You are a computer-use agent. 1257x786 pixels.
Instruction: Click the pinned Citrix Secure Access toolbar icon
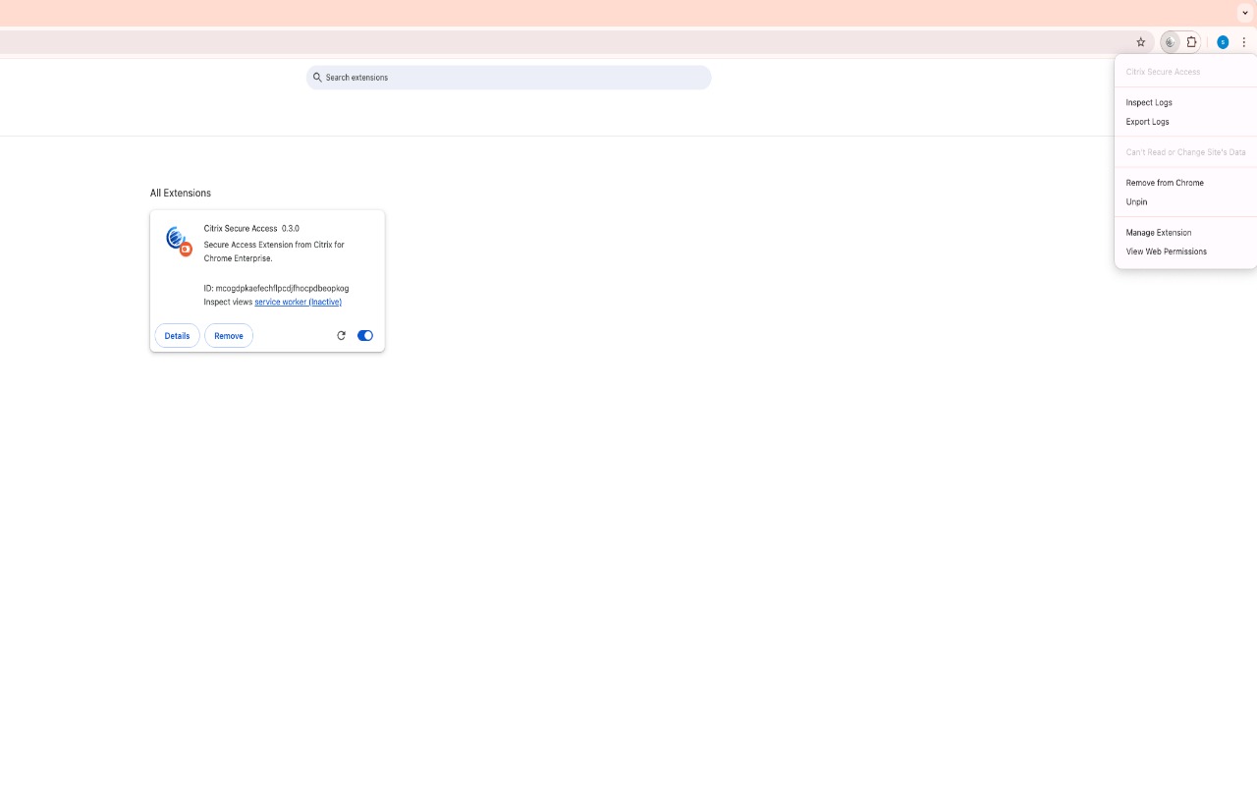(x=1169, y=41)
